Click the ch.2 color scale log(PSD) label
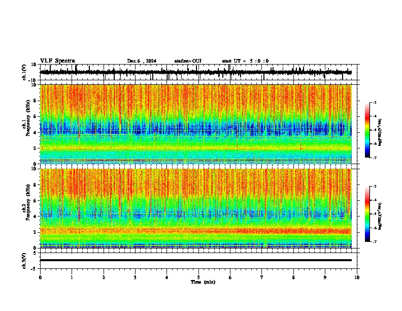 click(x=380, y=216)
